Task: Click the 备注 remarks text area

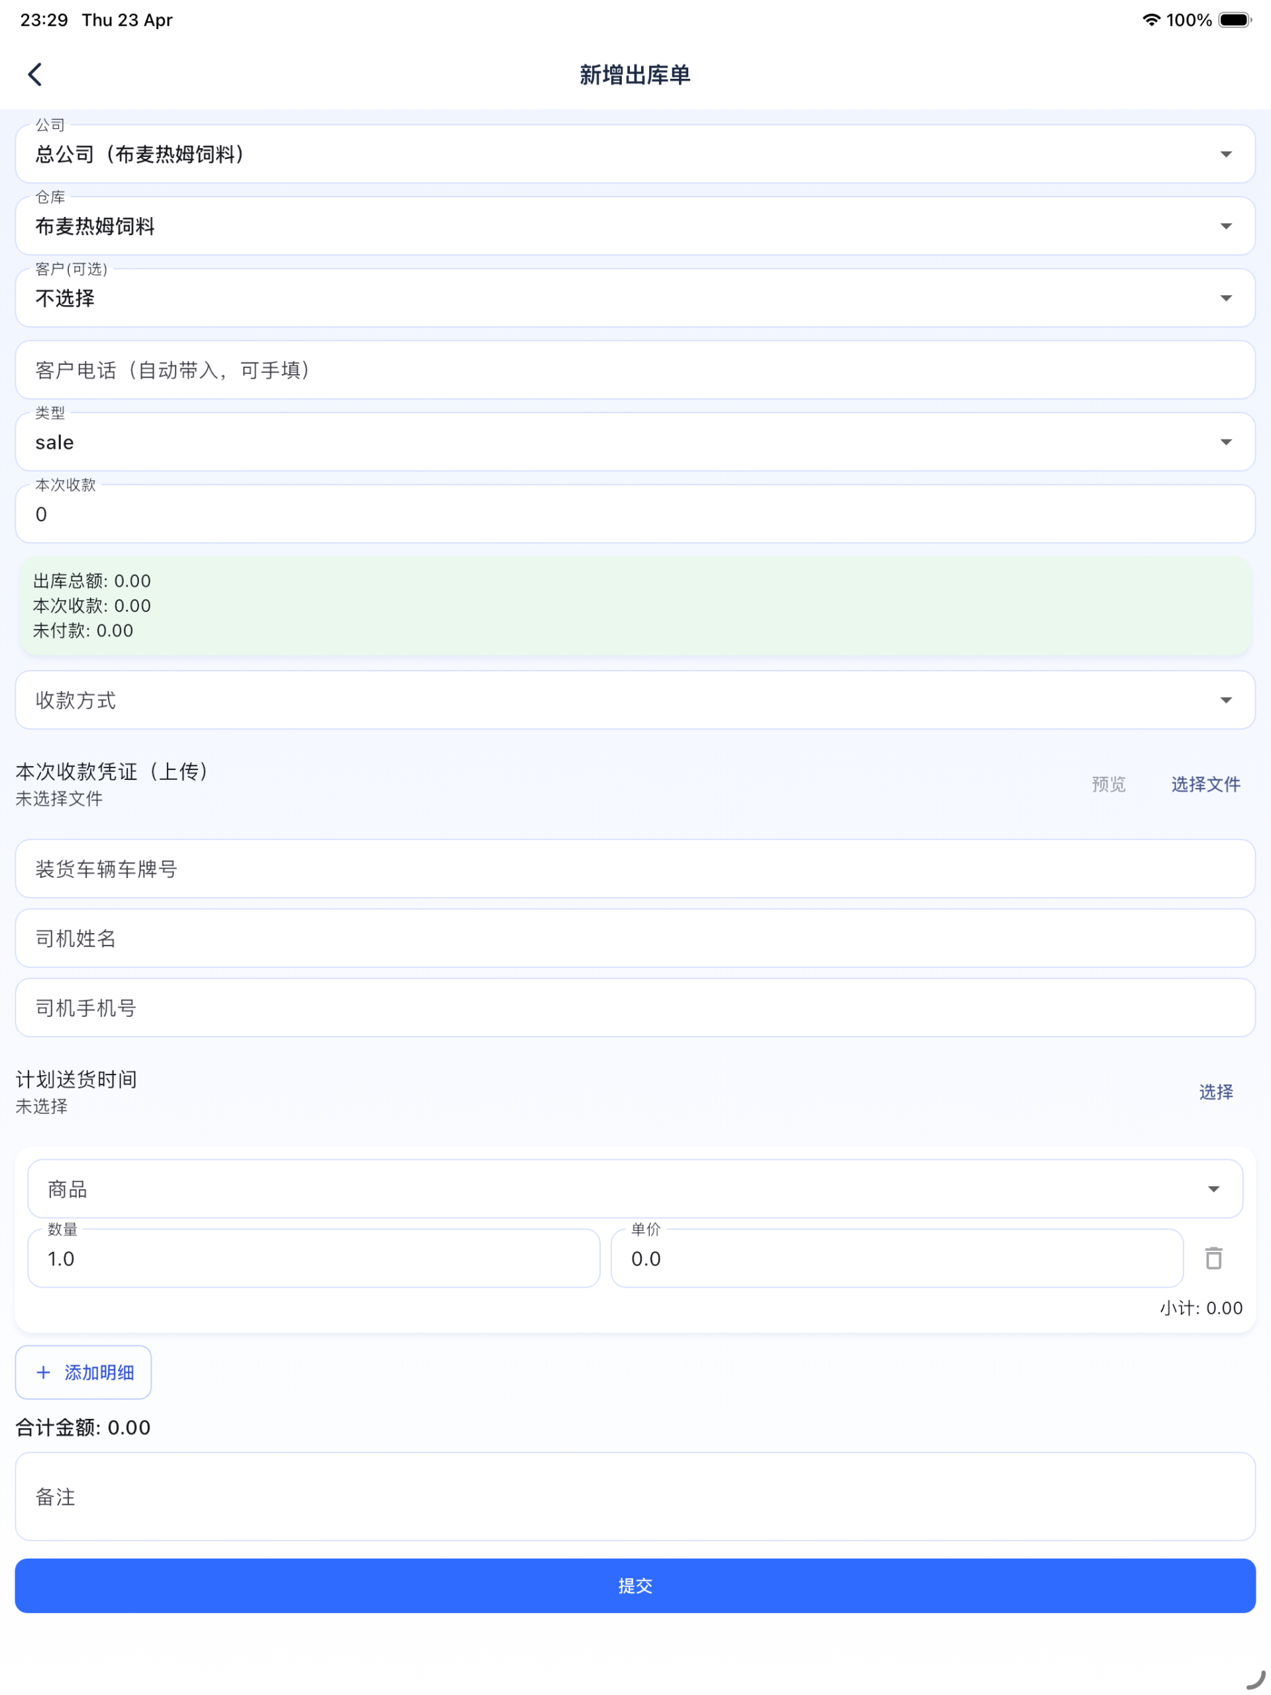Action: click(x=636, y=1496)
